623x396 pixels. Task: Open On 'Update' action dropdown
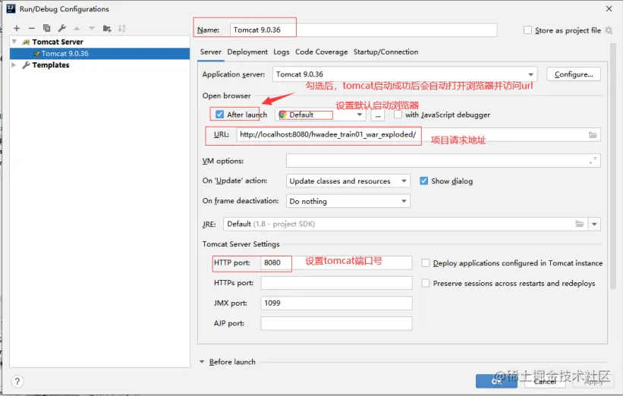point(348,181)
